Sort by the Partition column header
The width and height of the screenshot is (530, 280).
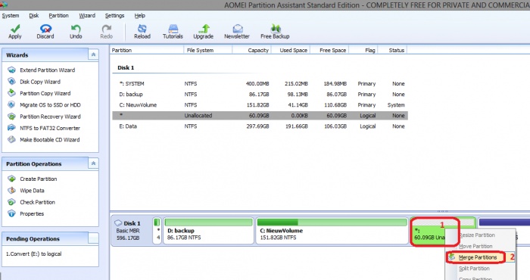[x=147, y=50]
